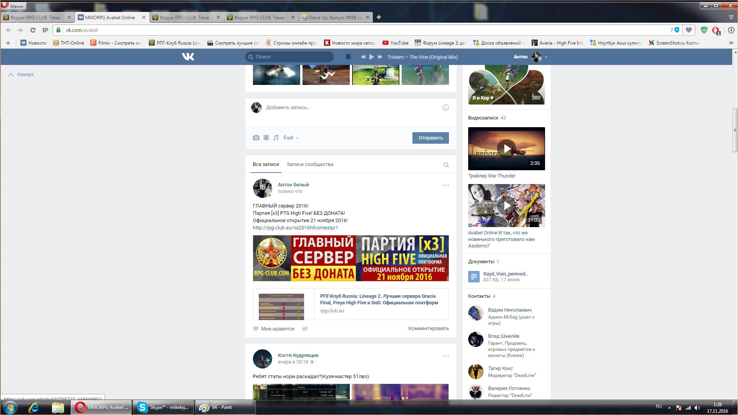Open new browser tab
738x415 pixels.
(x=379, y=17)
